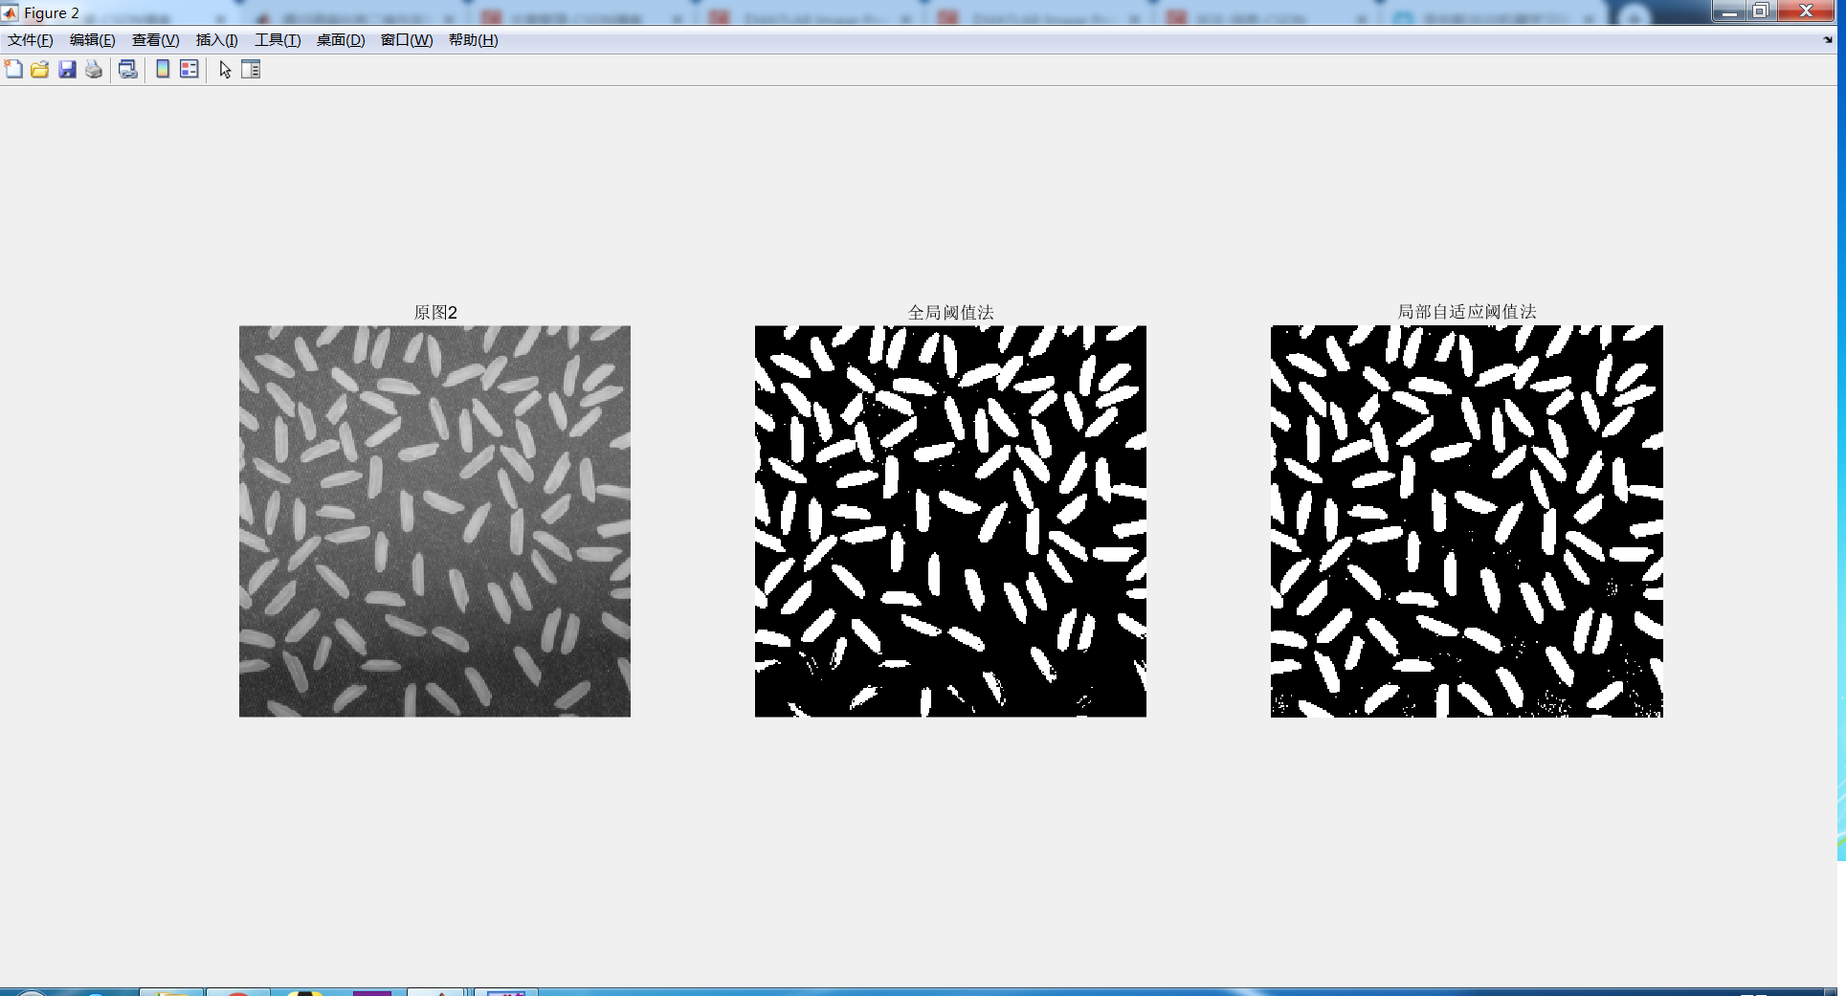1846x996 pixels.
Task: Click the grayscale rice original image
Action: click(434, 521)
